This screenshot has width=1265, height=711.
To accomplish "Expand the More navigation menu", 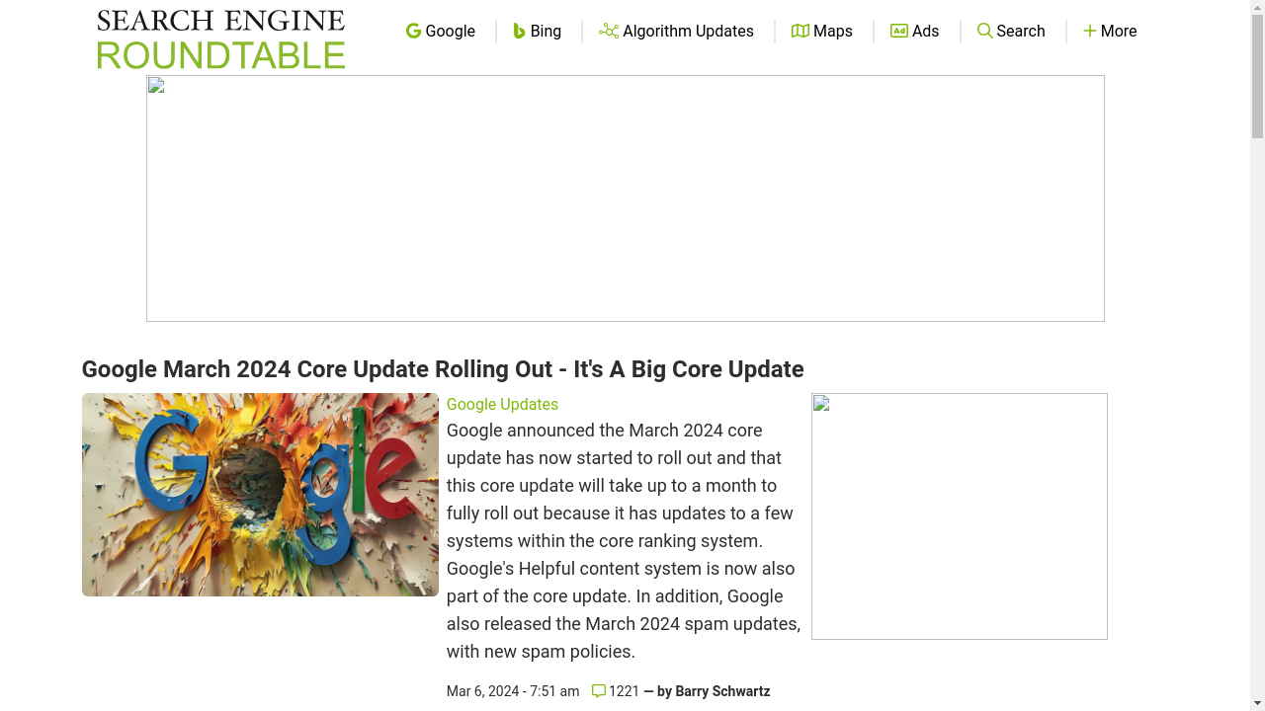I will point(1110,32).
